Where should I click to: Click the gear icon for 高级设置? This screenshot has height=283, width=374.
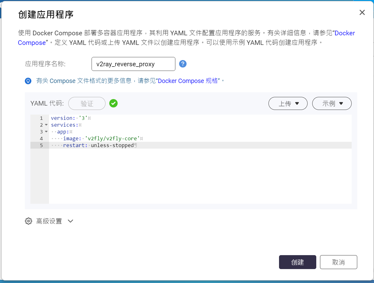click(x=29, y=221)
